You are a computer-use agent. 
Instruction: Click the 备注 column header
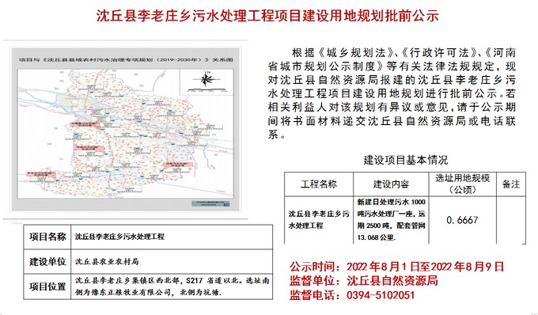pos(511,184)
